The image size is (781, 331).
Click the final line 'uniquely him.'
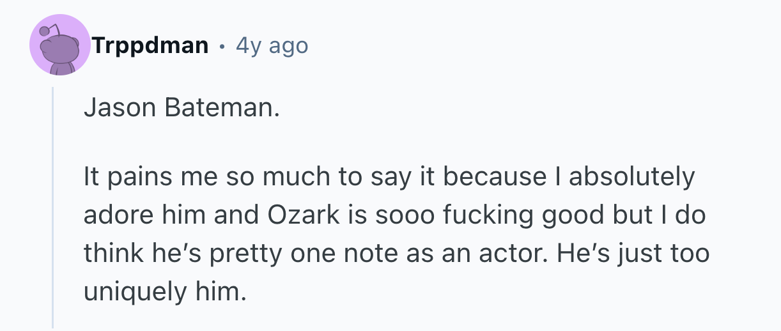pos(164,292)
